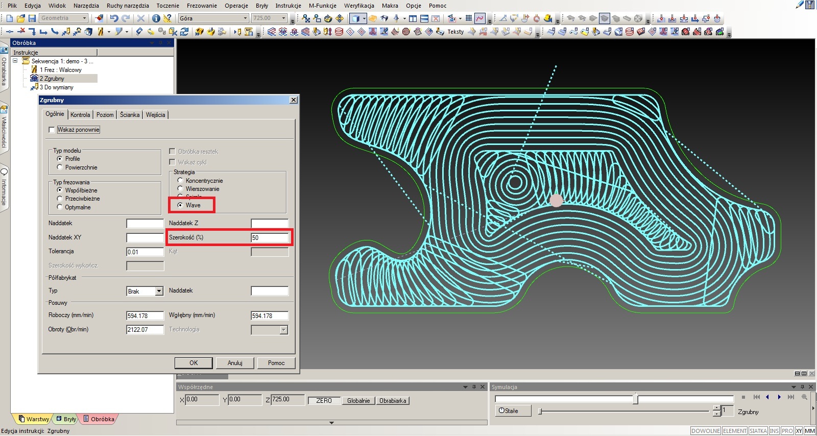Click the zoom icon in Symulacja panel
Screen dimensions: 817x436
click(804, 397)
